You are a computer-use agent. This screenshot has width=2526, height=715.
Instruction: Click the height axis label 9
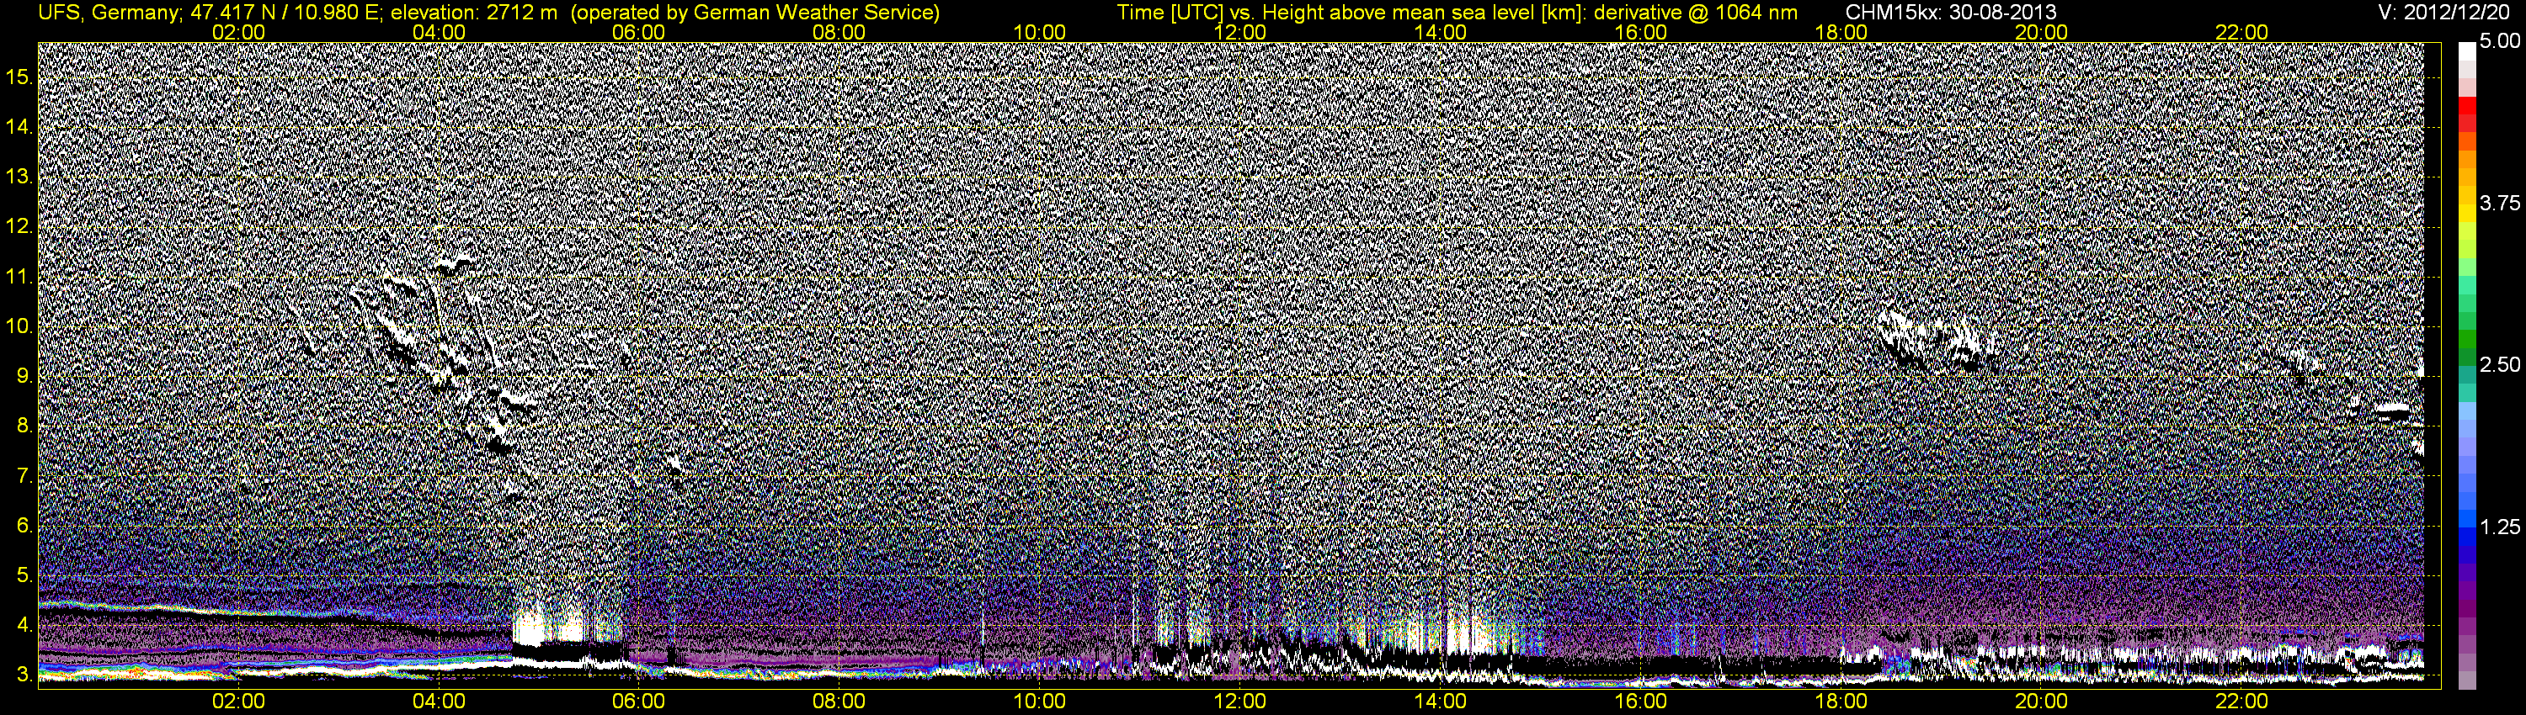click(x=24, y=376)
